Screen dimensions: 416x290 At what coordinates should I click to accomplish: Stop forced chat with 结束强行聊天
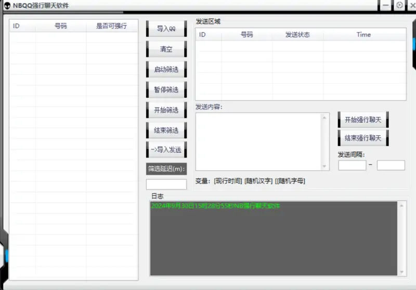(x=363, y=138)
